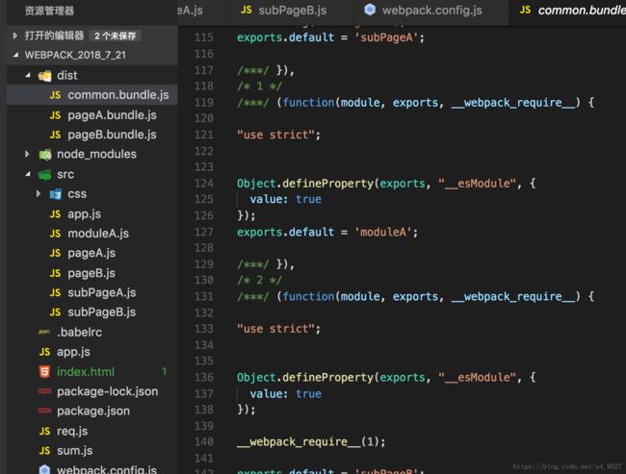The image size is (626, 474).
Task: Open root-level app.js below .babelrc
Action: (x=73, y=352)
